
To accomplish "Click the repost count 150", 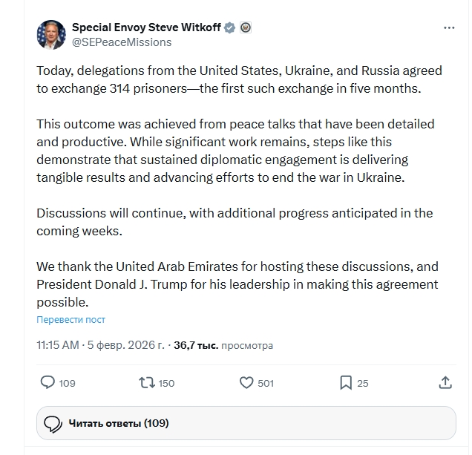I will click(x=166, y=384).
